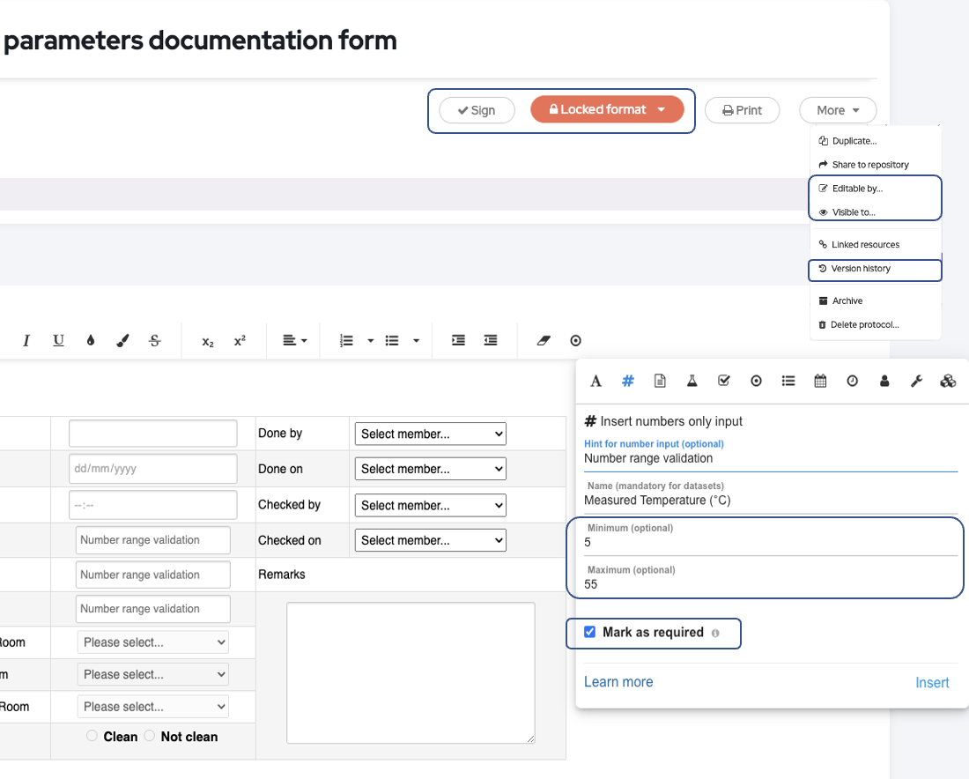Uncheck the Mark as required checkbox

click(590, 632)
